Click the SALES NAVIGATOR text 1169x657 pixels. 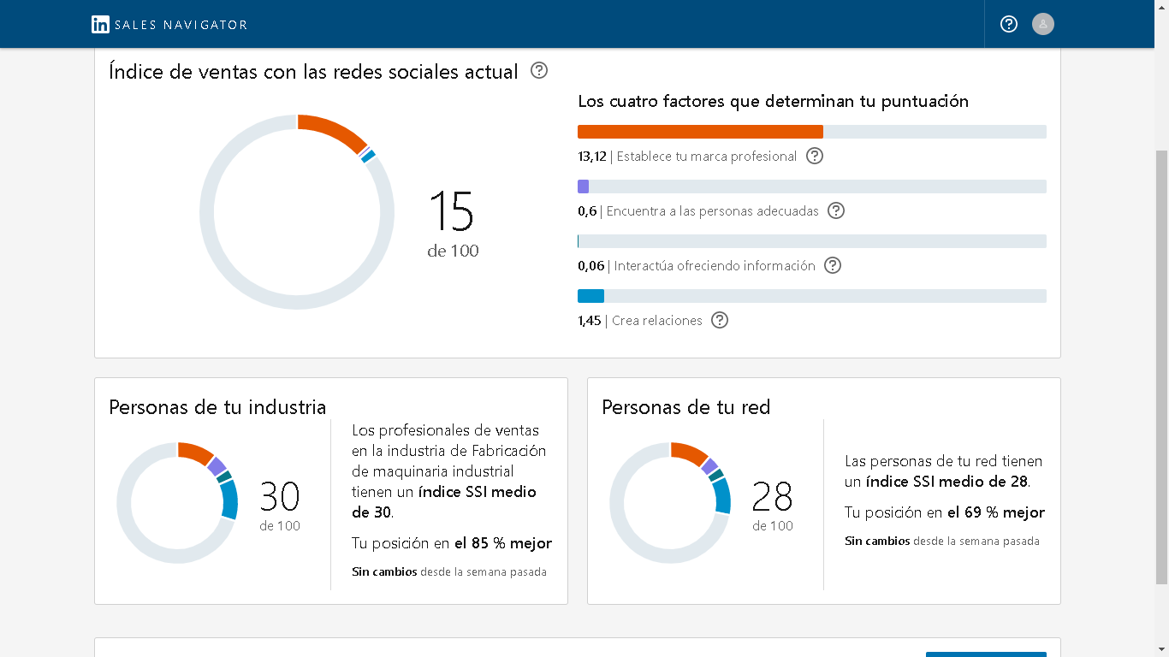click(181, 25)
